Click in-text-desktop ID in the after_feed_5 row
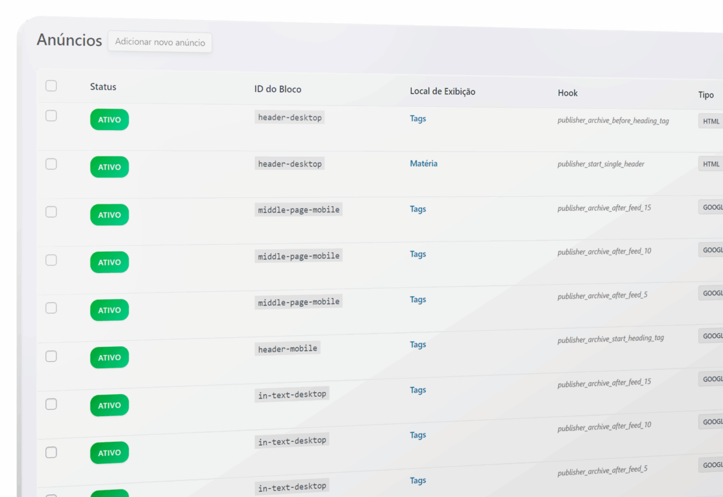This screenshot has width=723, height=497. (x=292, y=487)
